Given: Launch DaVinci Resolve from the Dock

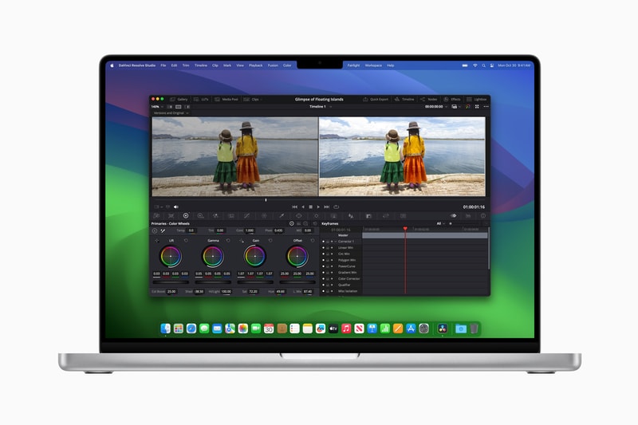Looking at the screenshot, I should click(443, 329).
